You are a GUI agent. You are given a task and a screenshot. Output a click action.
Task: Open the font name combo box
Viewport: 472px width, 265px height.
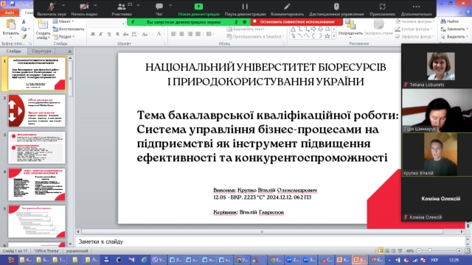(107, 24)
